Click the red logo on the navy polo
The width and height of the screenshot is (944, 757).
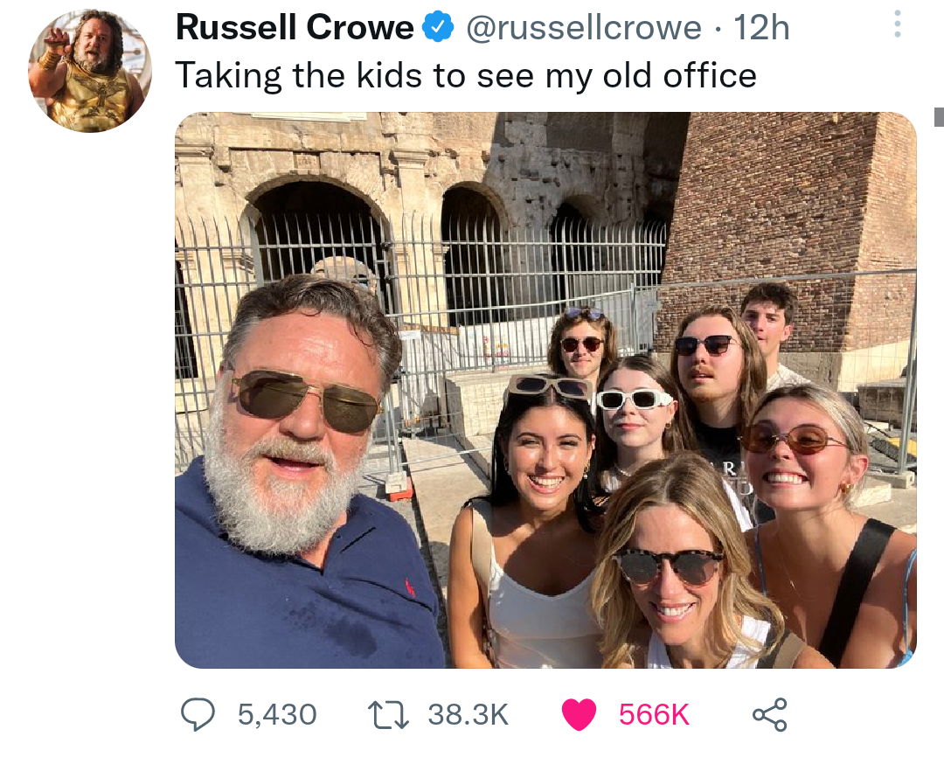pyautogui.click(x=411, y=587)
